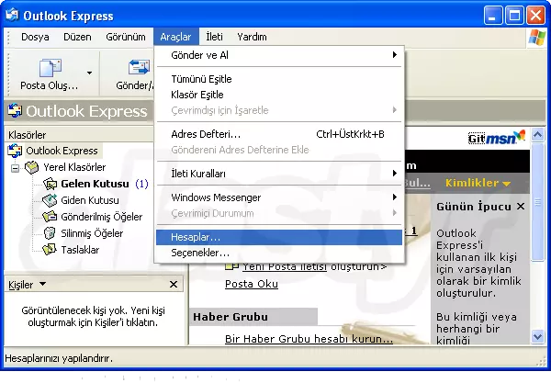Select Seçenekler in the Araçlar menu
The image size is (551, 383).
point(279,253)
